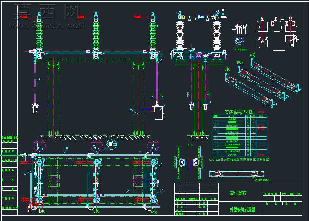
Task: Click the A极 label below the plan view
Action: point(154,212)
